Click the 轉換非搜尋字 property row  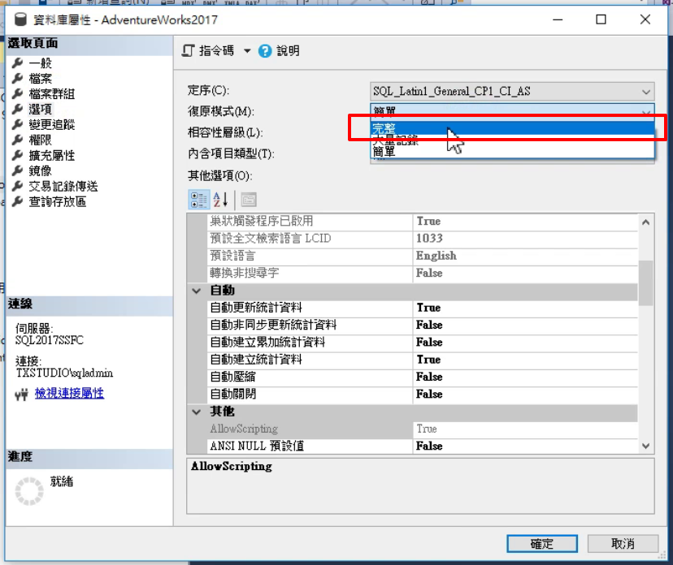[423, 273]
